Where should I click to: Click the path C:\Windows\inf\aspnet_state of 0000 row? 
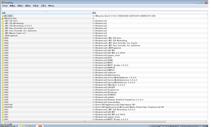pyautogui.click(x=106, y=55)
